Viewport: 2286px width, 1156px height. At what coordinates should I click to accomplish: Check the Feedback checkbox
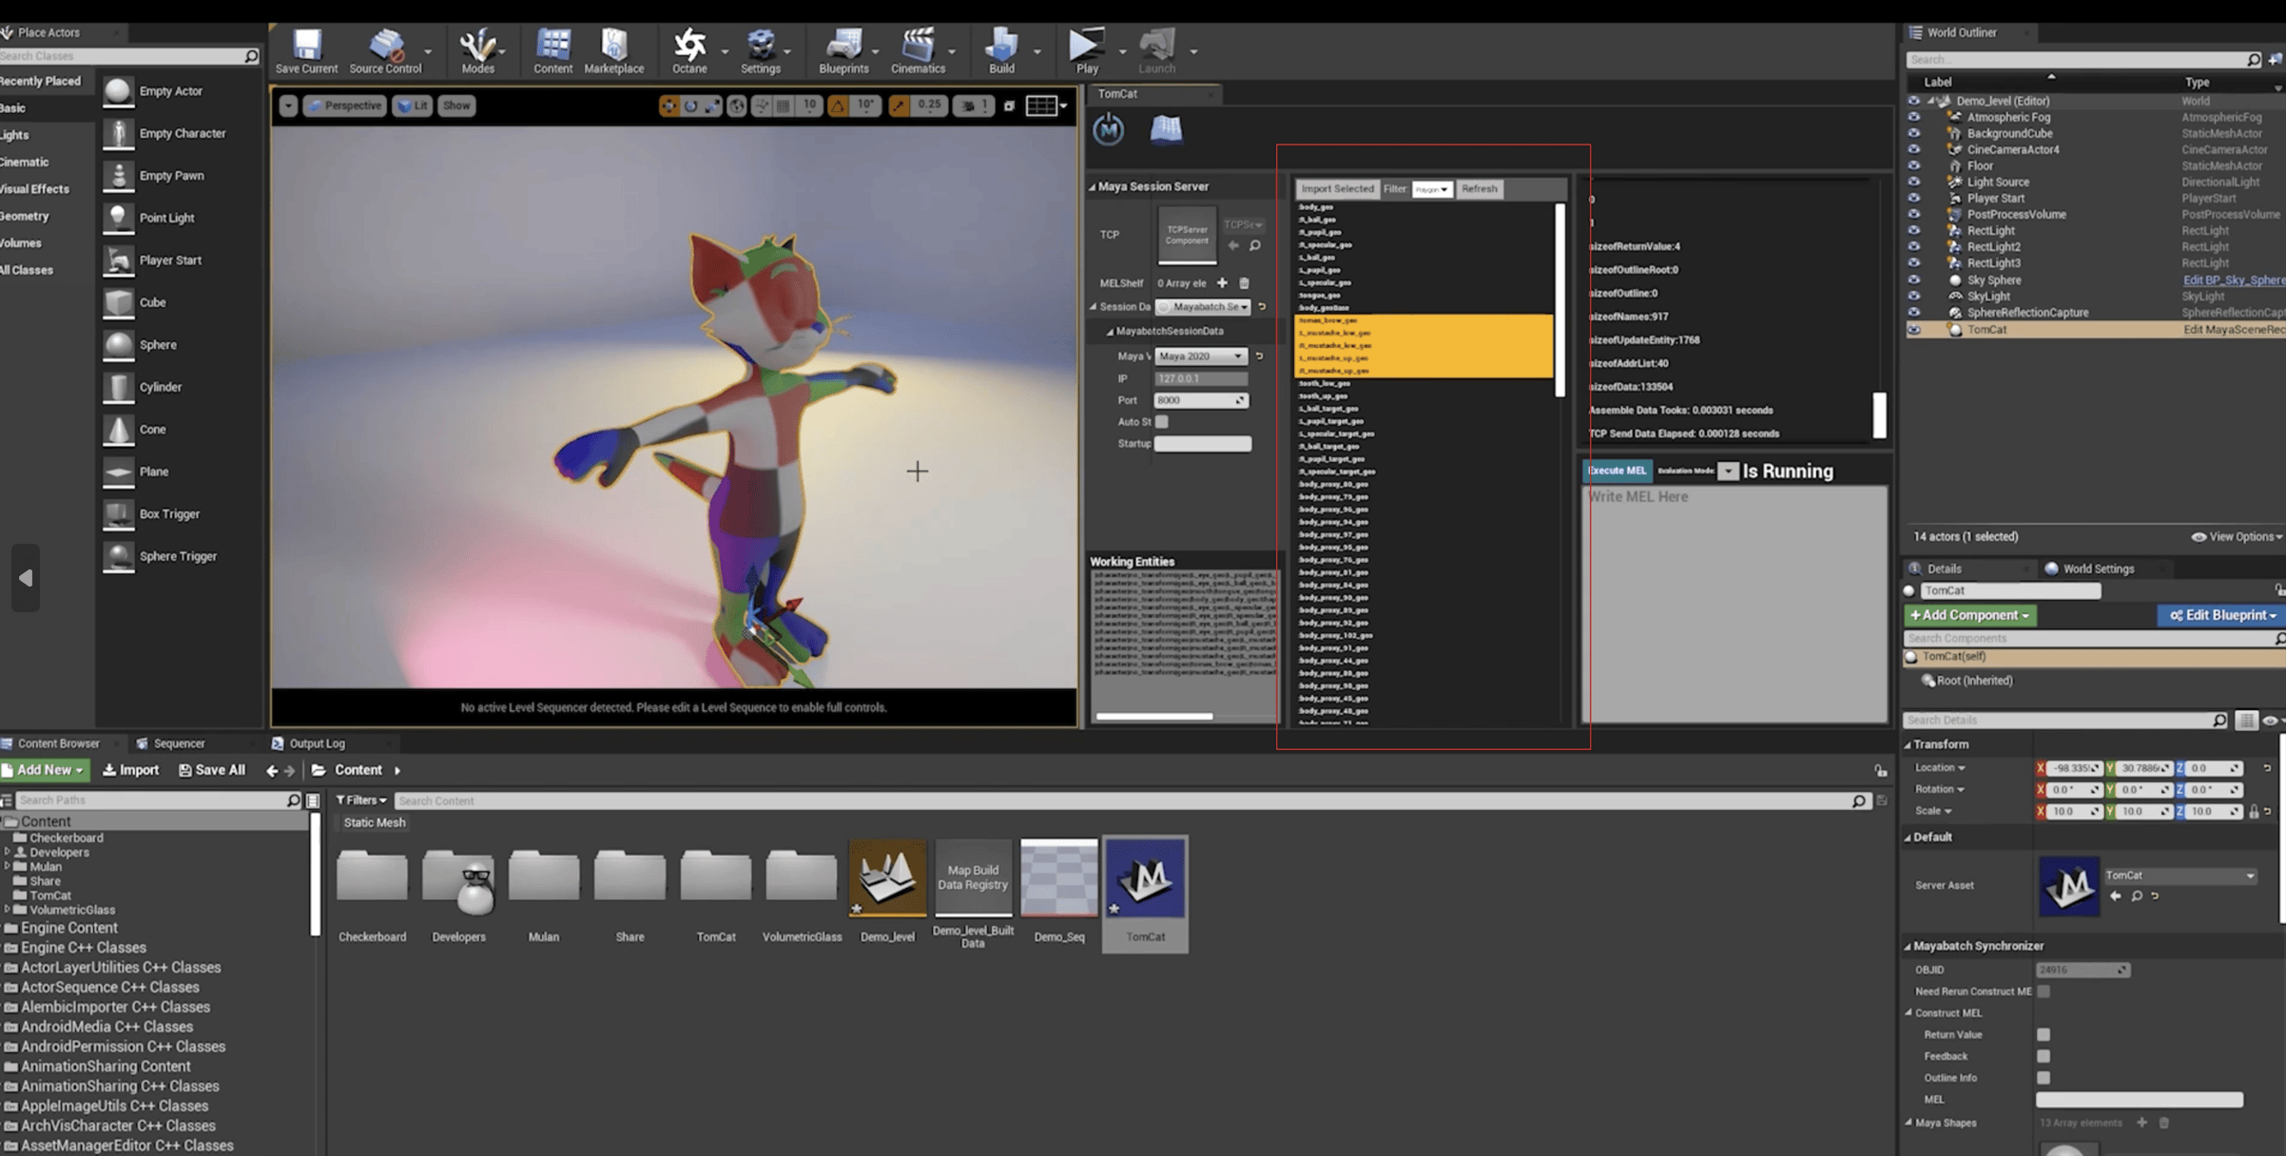pyautogui.click(x=2044, y=1056)
